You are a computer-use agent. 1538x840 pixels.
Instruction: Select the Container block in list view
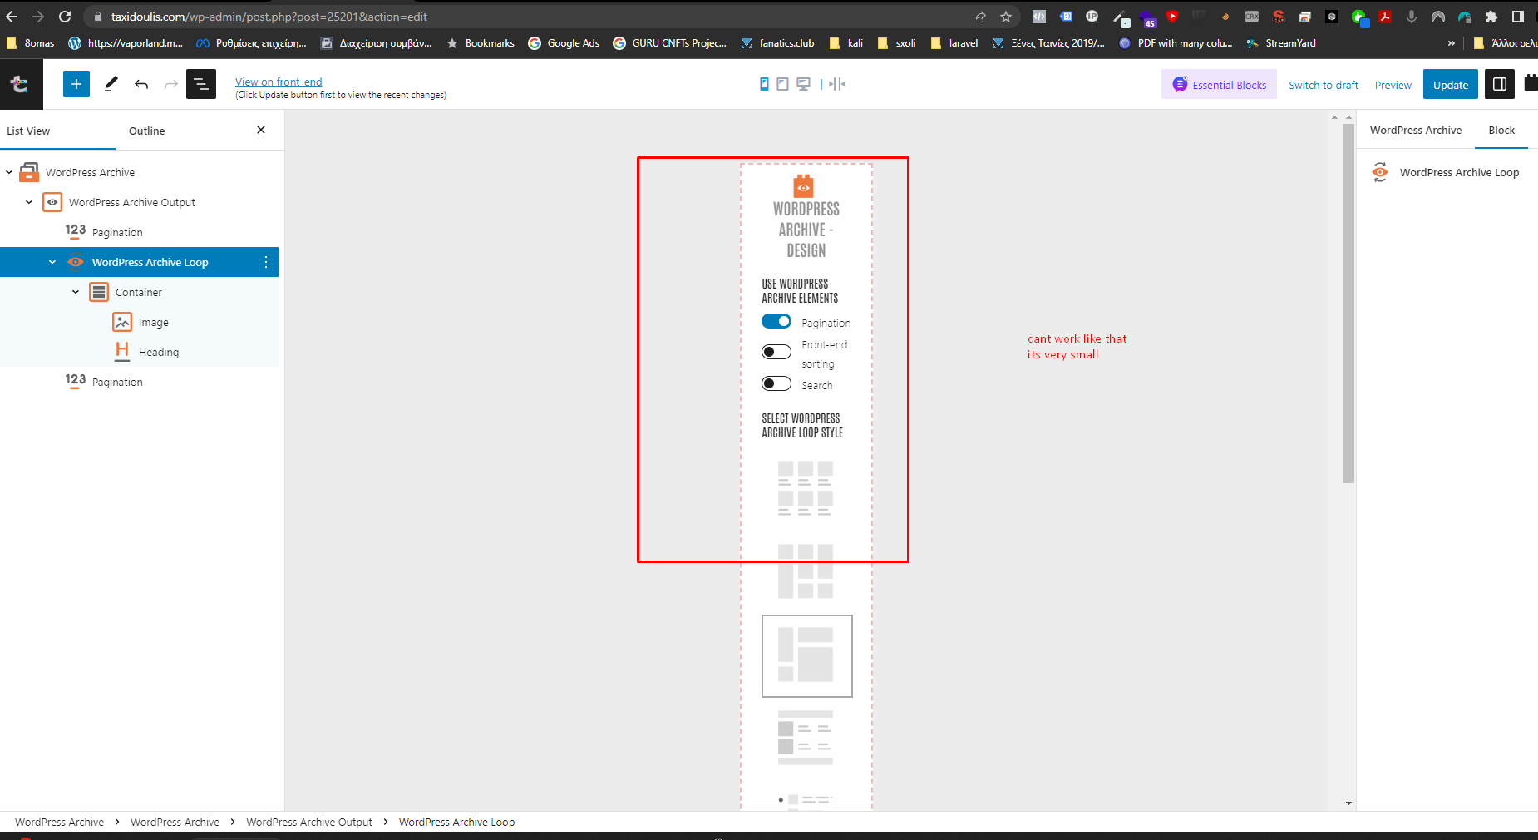[x=139, y=292]
